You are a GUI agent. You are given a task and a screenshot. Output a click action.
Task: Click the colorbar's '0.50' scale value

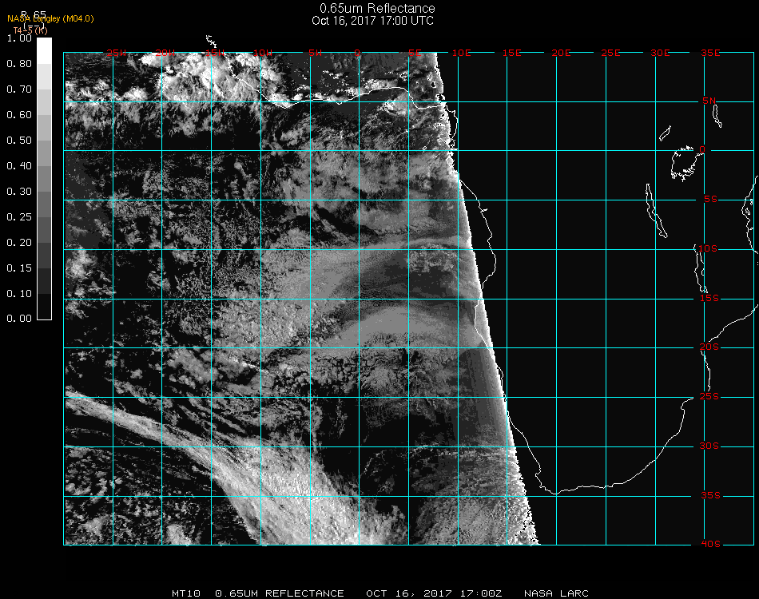[x=19, y=141]
